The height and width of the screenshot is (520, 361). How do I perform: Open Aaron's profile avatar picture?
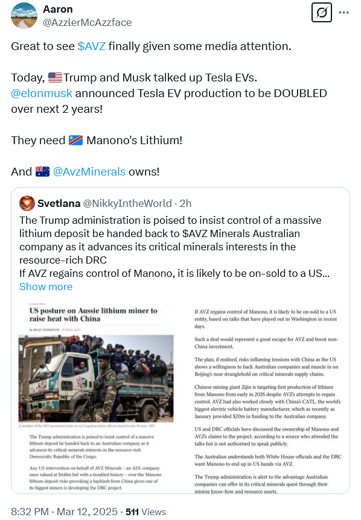(x=24, y=16)
